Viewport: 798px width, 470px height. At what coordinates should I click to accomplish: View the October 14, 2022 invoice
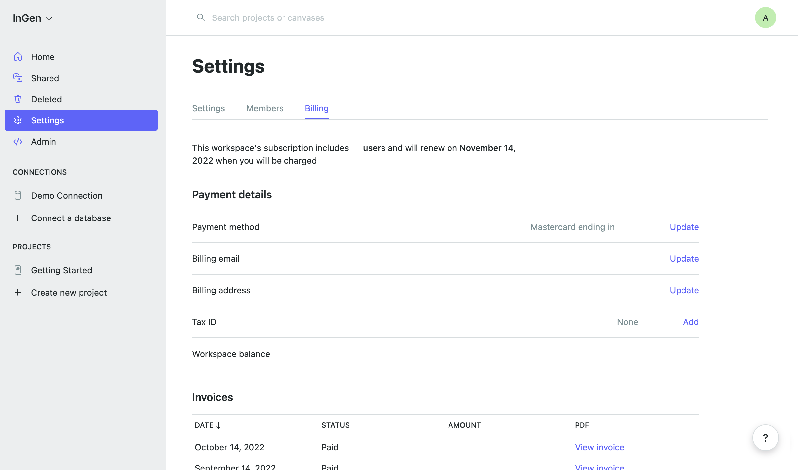[599, 447]
